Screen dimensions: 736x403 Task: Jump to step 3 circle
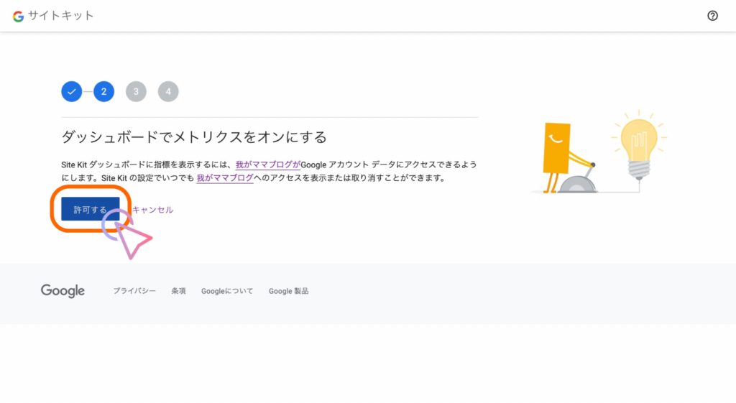coord(136,91)
